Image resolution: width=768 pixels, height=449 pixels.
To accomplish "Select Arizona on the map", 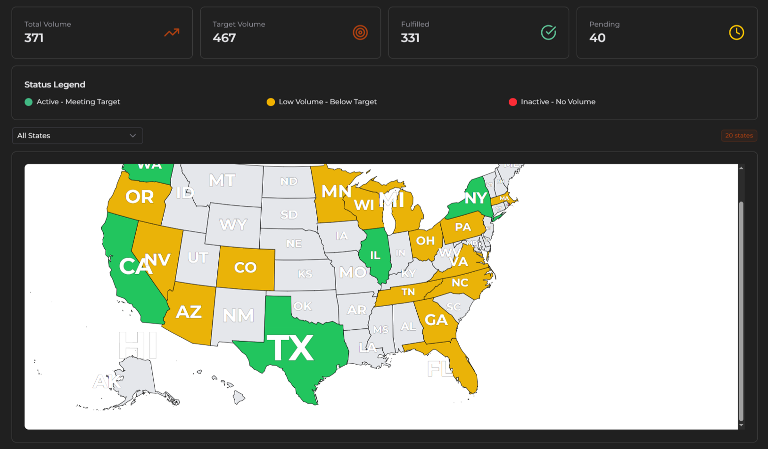I will tap(190, 312).
